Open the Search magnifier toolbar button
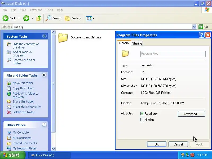Image resolution: width=212 pixels, height=159 pixels. click(x=53, y=18)
